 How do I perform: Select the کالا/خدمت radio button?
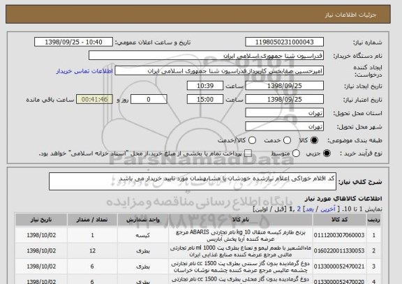252,140
